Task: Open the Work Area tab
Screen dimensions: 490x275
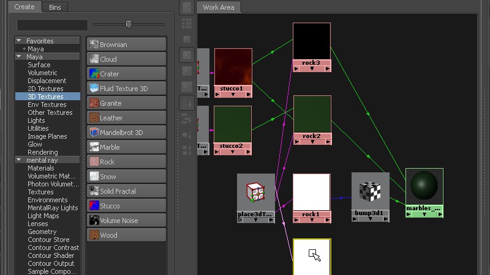Action: (219, 7)
